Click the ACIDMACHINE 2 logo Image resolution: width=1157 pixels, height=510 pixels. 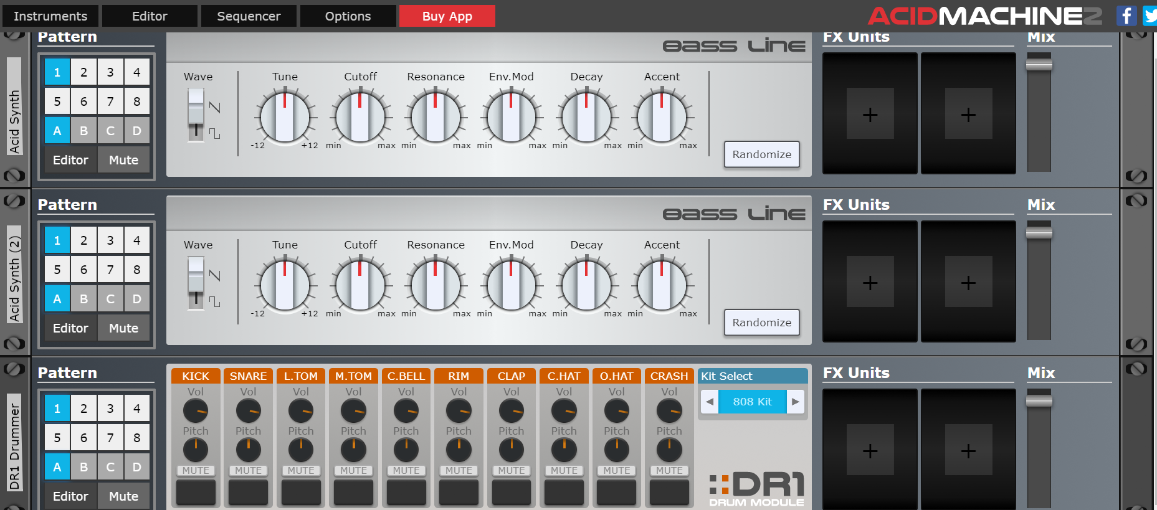point(986,16)
